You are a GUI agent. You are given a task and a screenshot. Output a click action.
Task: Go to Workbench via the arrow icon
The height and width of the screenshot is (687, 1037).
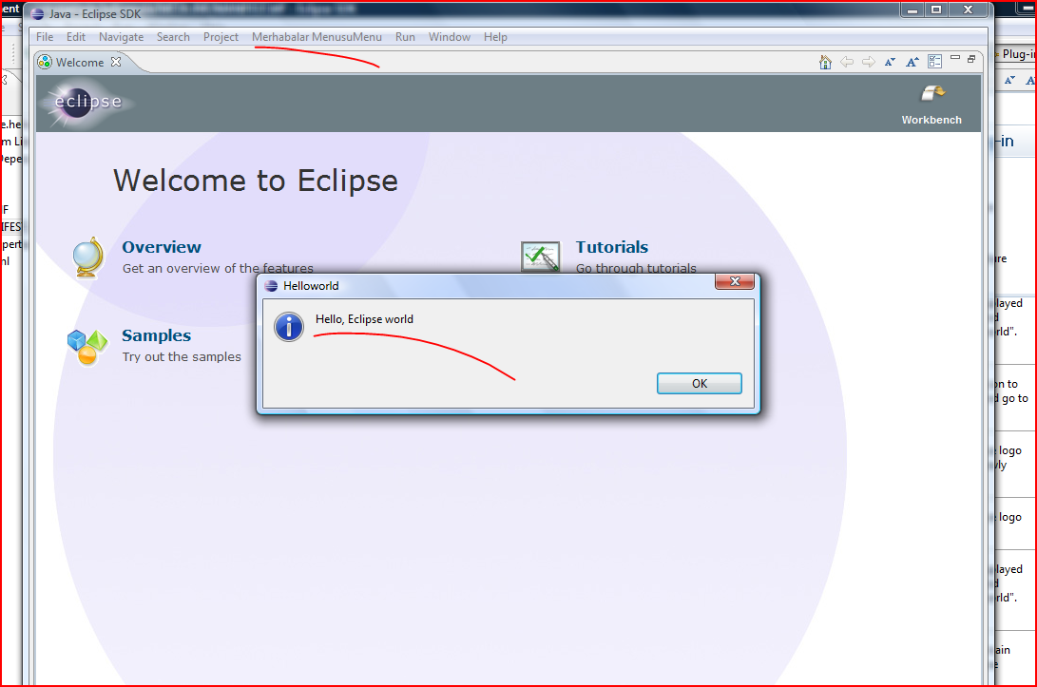click(x=932, y=94)
